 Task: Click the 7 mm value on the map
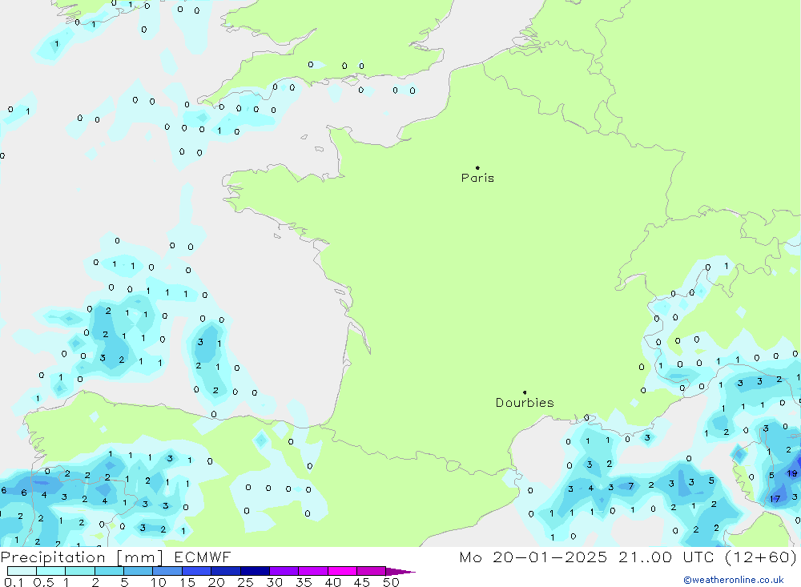point(631,485)
